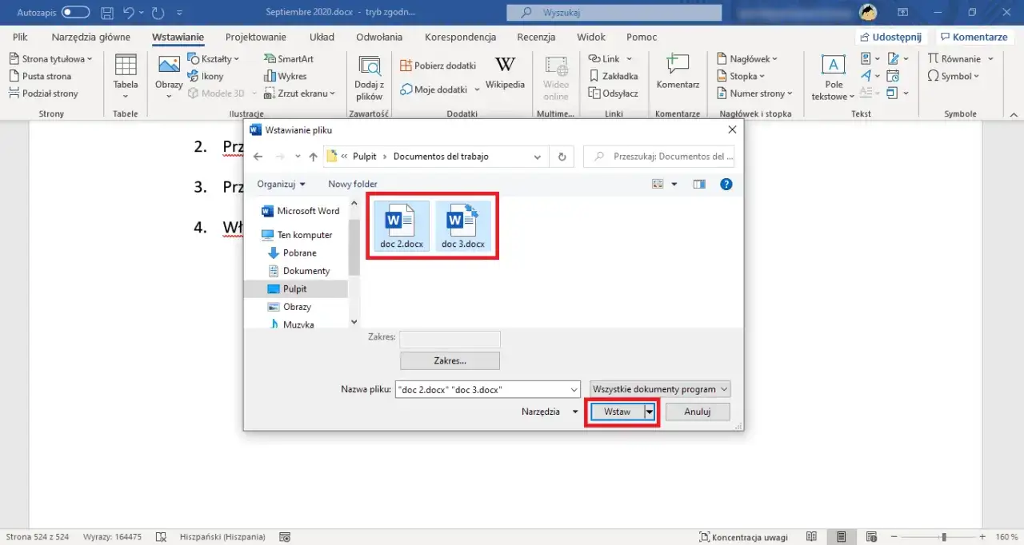1024x545 pixels.
Task: Go up one folder level arrow
Action: tap(314, 157)
